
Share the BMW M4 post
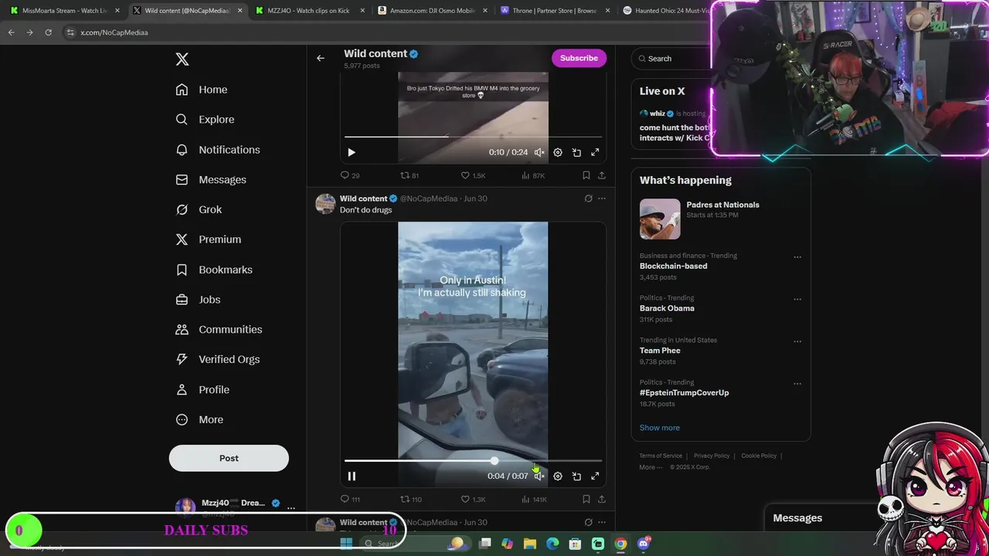coord(601,175)
